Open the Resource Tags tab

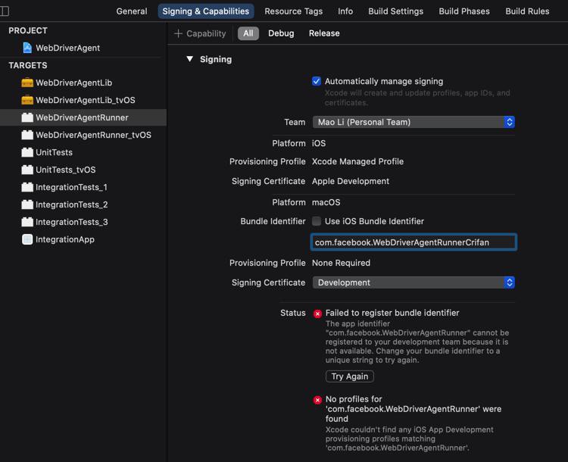pos(293,11)
